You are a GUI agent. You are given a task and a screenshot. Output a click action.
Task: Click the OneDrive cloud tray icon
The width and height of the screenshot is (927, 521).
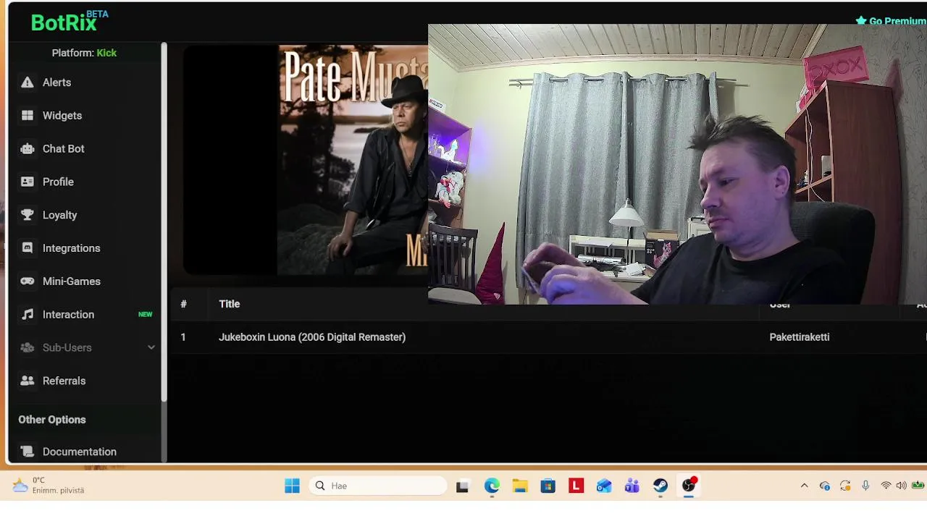point(825,486)
